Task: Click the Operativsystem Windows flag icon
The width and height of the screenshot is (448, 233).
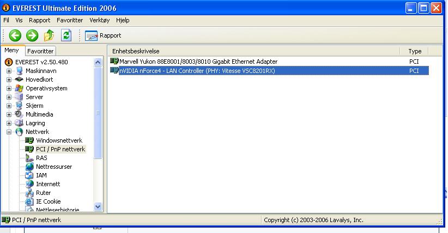Action: tap(19, 88)
